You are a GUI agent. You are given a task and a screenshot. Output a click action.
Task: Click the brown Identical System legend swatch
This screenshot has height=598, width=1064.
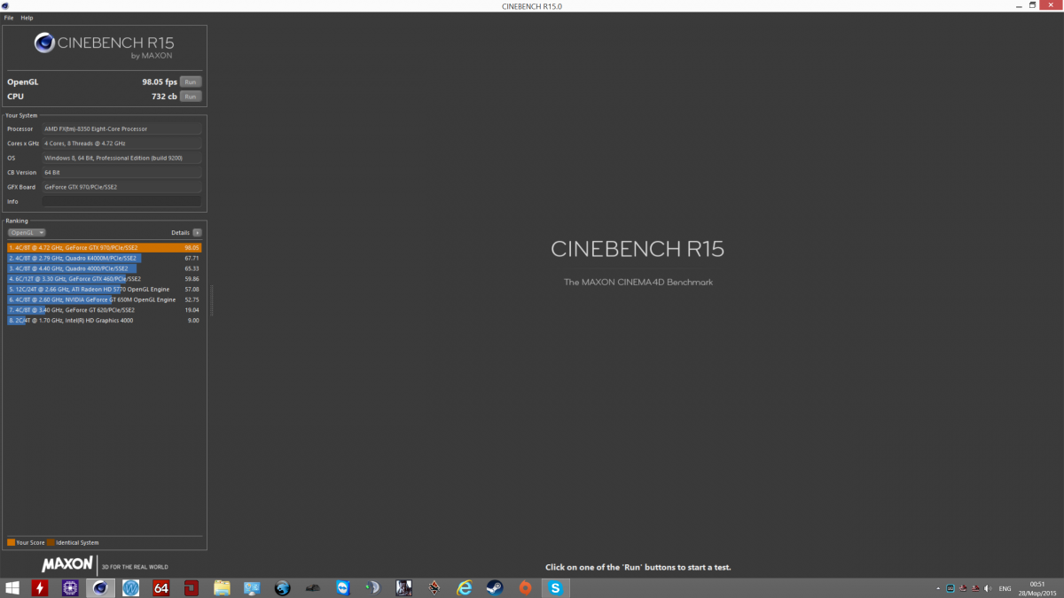tap(51, 542)
